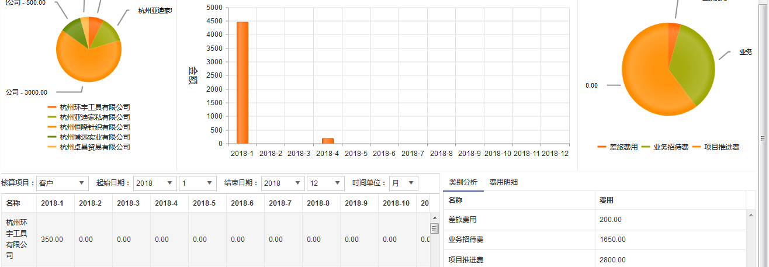Expand the 结束日期 month dropdown showing 12
Viewport: 769px width, 267px height.
click(x=325, y=183)
